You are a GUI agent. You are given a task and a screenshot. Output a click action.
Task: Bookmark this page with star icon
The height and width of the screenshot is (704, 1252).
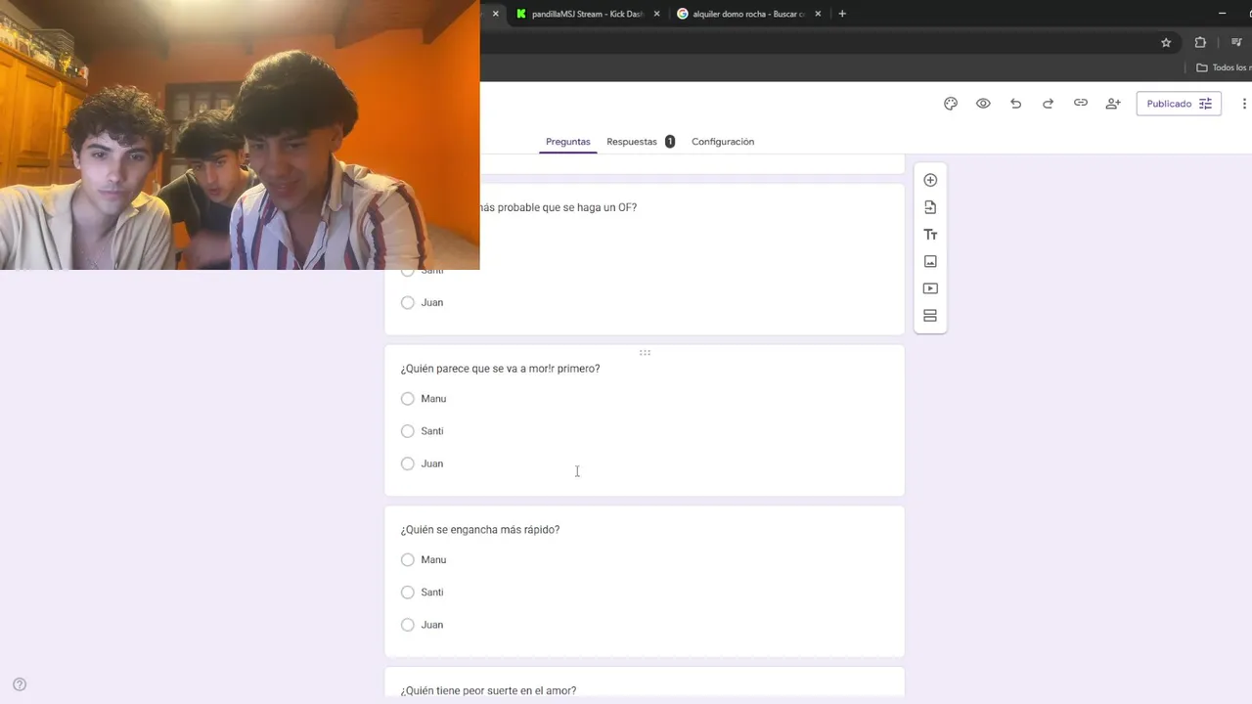click(1166, 43)
